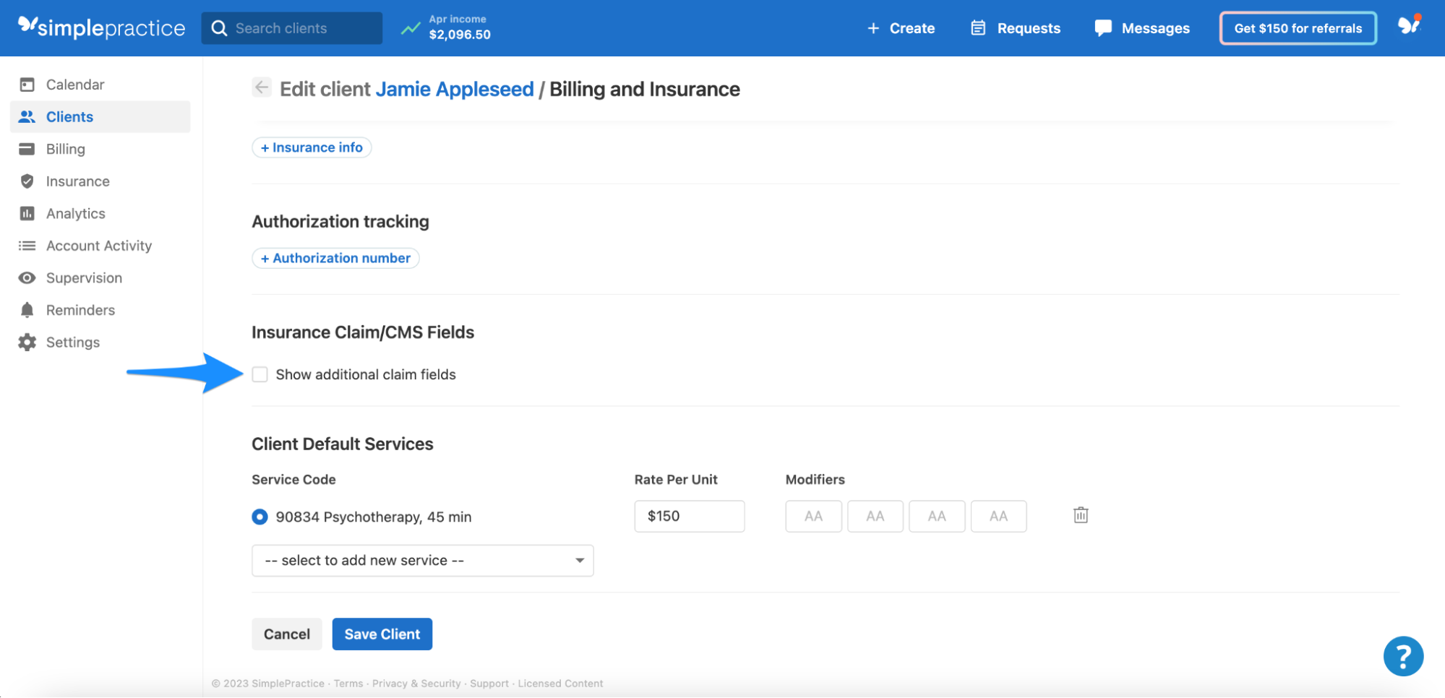This screenshot has height=698, width=1445.
Task: Open Settings from the sidebar
Action: pyautogui.click(x=72, y=342)
